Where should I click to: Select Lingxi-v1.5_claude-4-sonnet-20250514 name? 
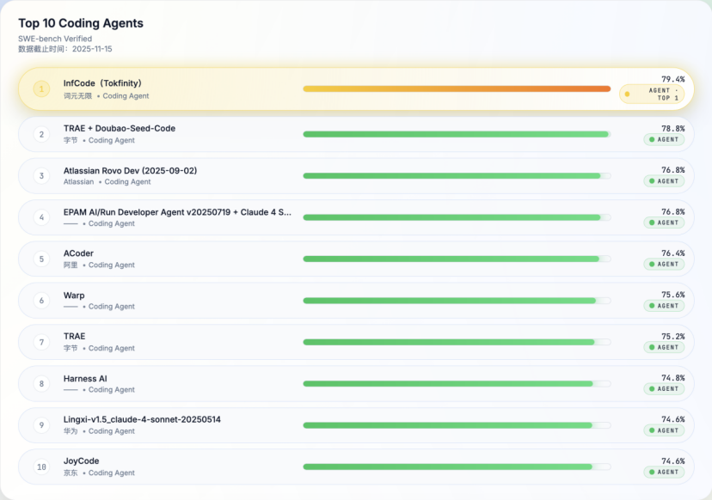pos(142,420)
